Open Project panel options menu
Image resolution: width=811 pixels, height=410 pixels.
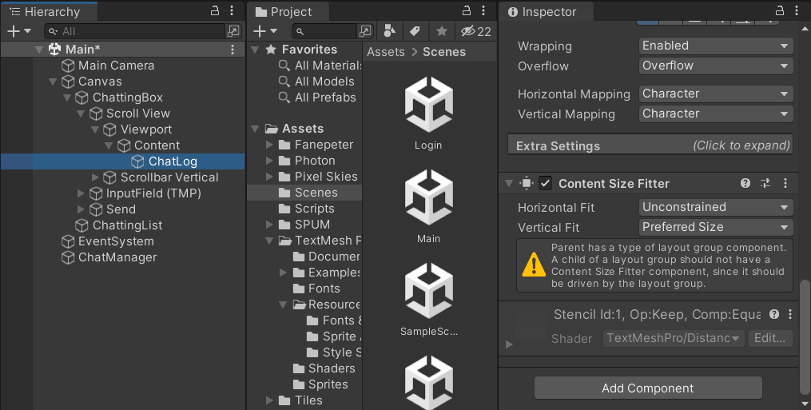[x=483, y=11]
